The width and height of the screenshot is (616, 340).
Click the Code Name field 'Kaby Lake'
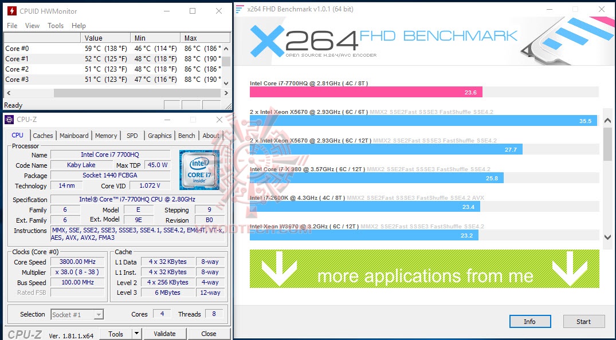tap(81, 165)
